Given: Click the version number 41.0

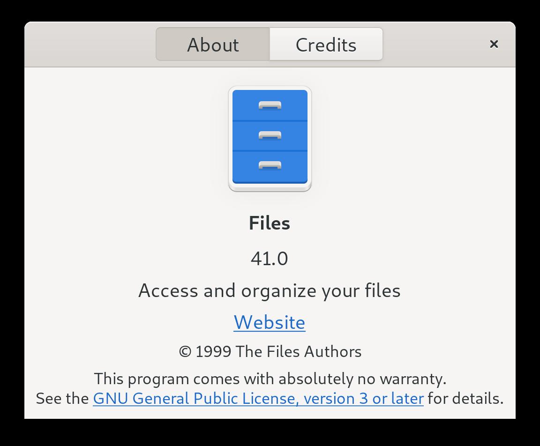Looking at the screenshot, I should tap(270, 259).
